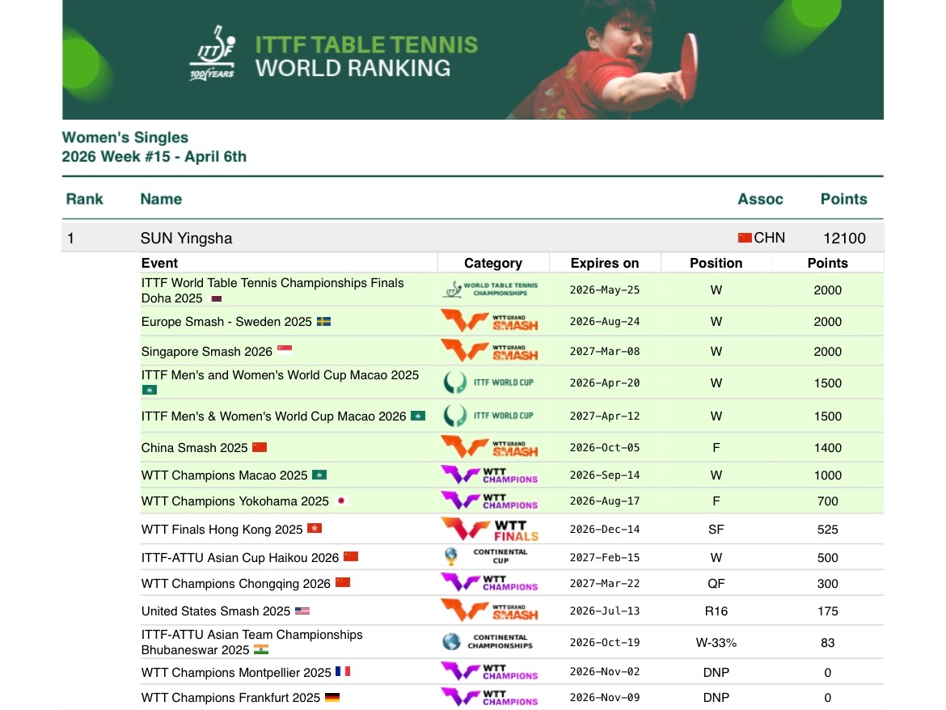Click the WTT Finals Hong Kong 2025 event

point(222,529)
